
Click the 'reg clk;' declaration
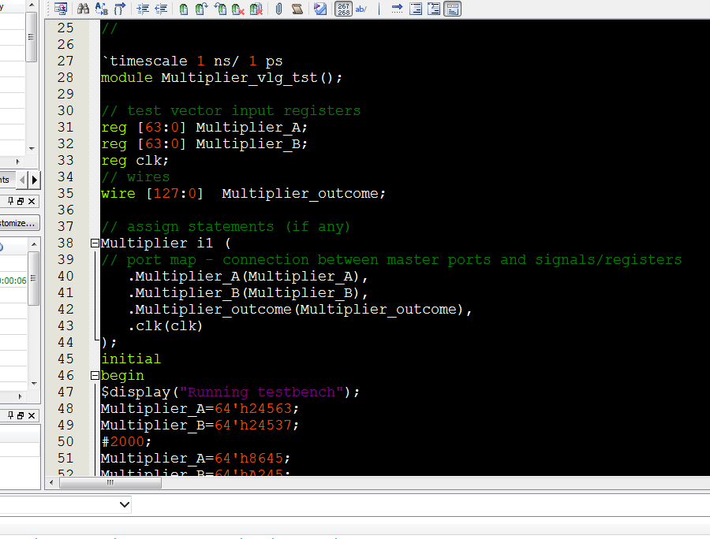click(x=135, y=160)
